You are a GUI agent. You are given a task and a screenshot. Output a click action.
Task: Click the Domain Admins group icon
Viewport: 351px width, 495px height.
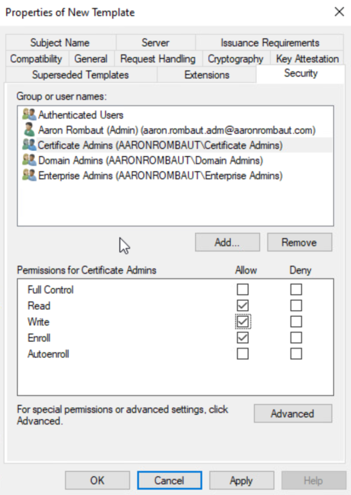point(29,160)
